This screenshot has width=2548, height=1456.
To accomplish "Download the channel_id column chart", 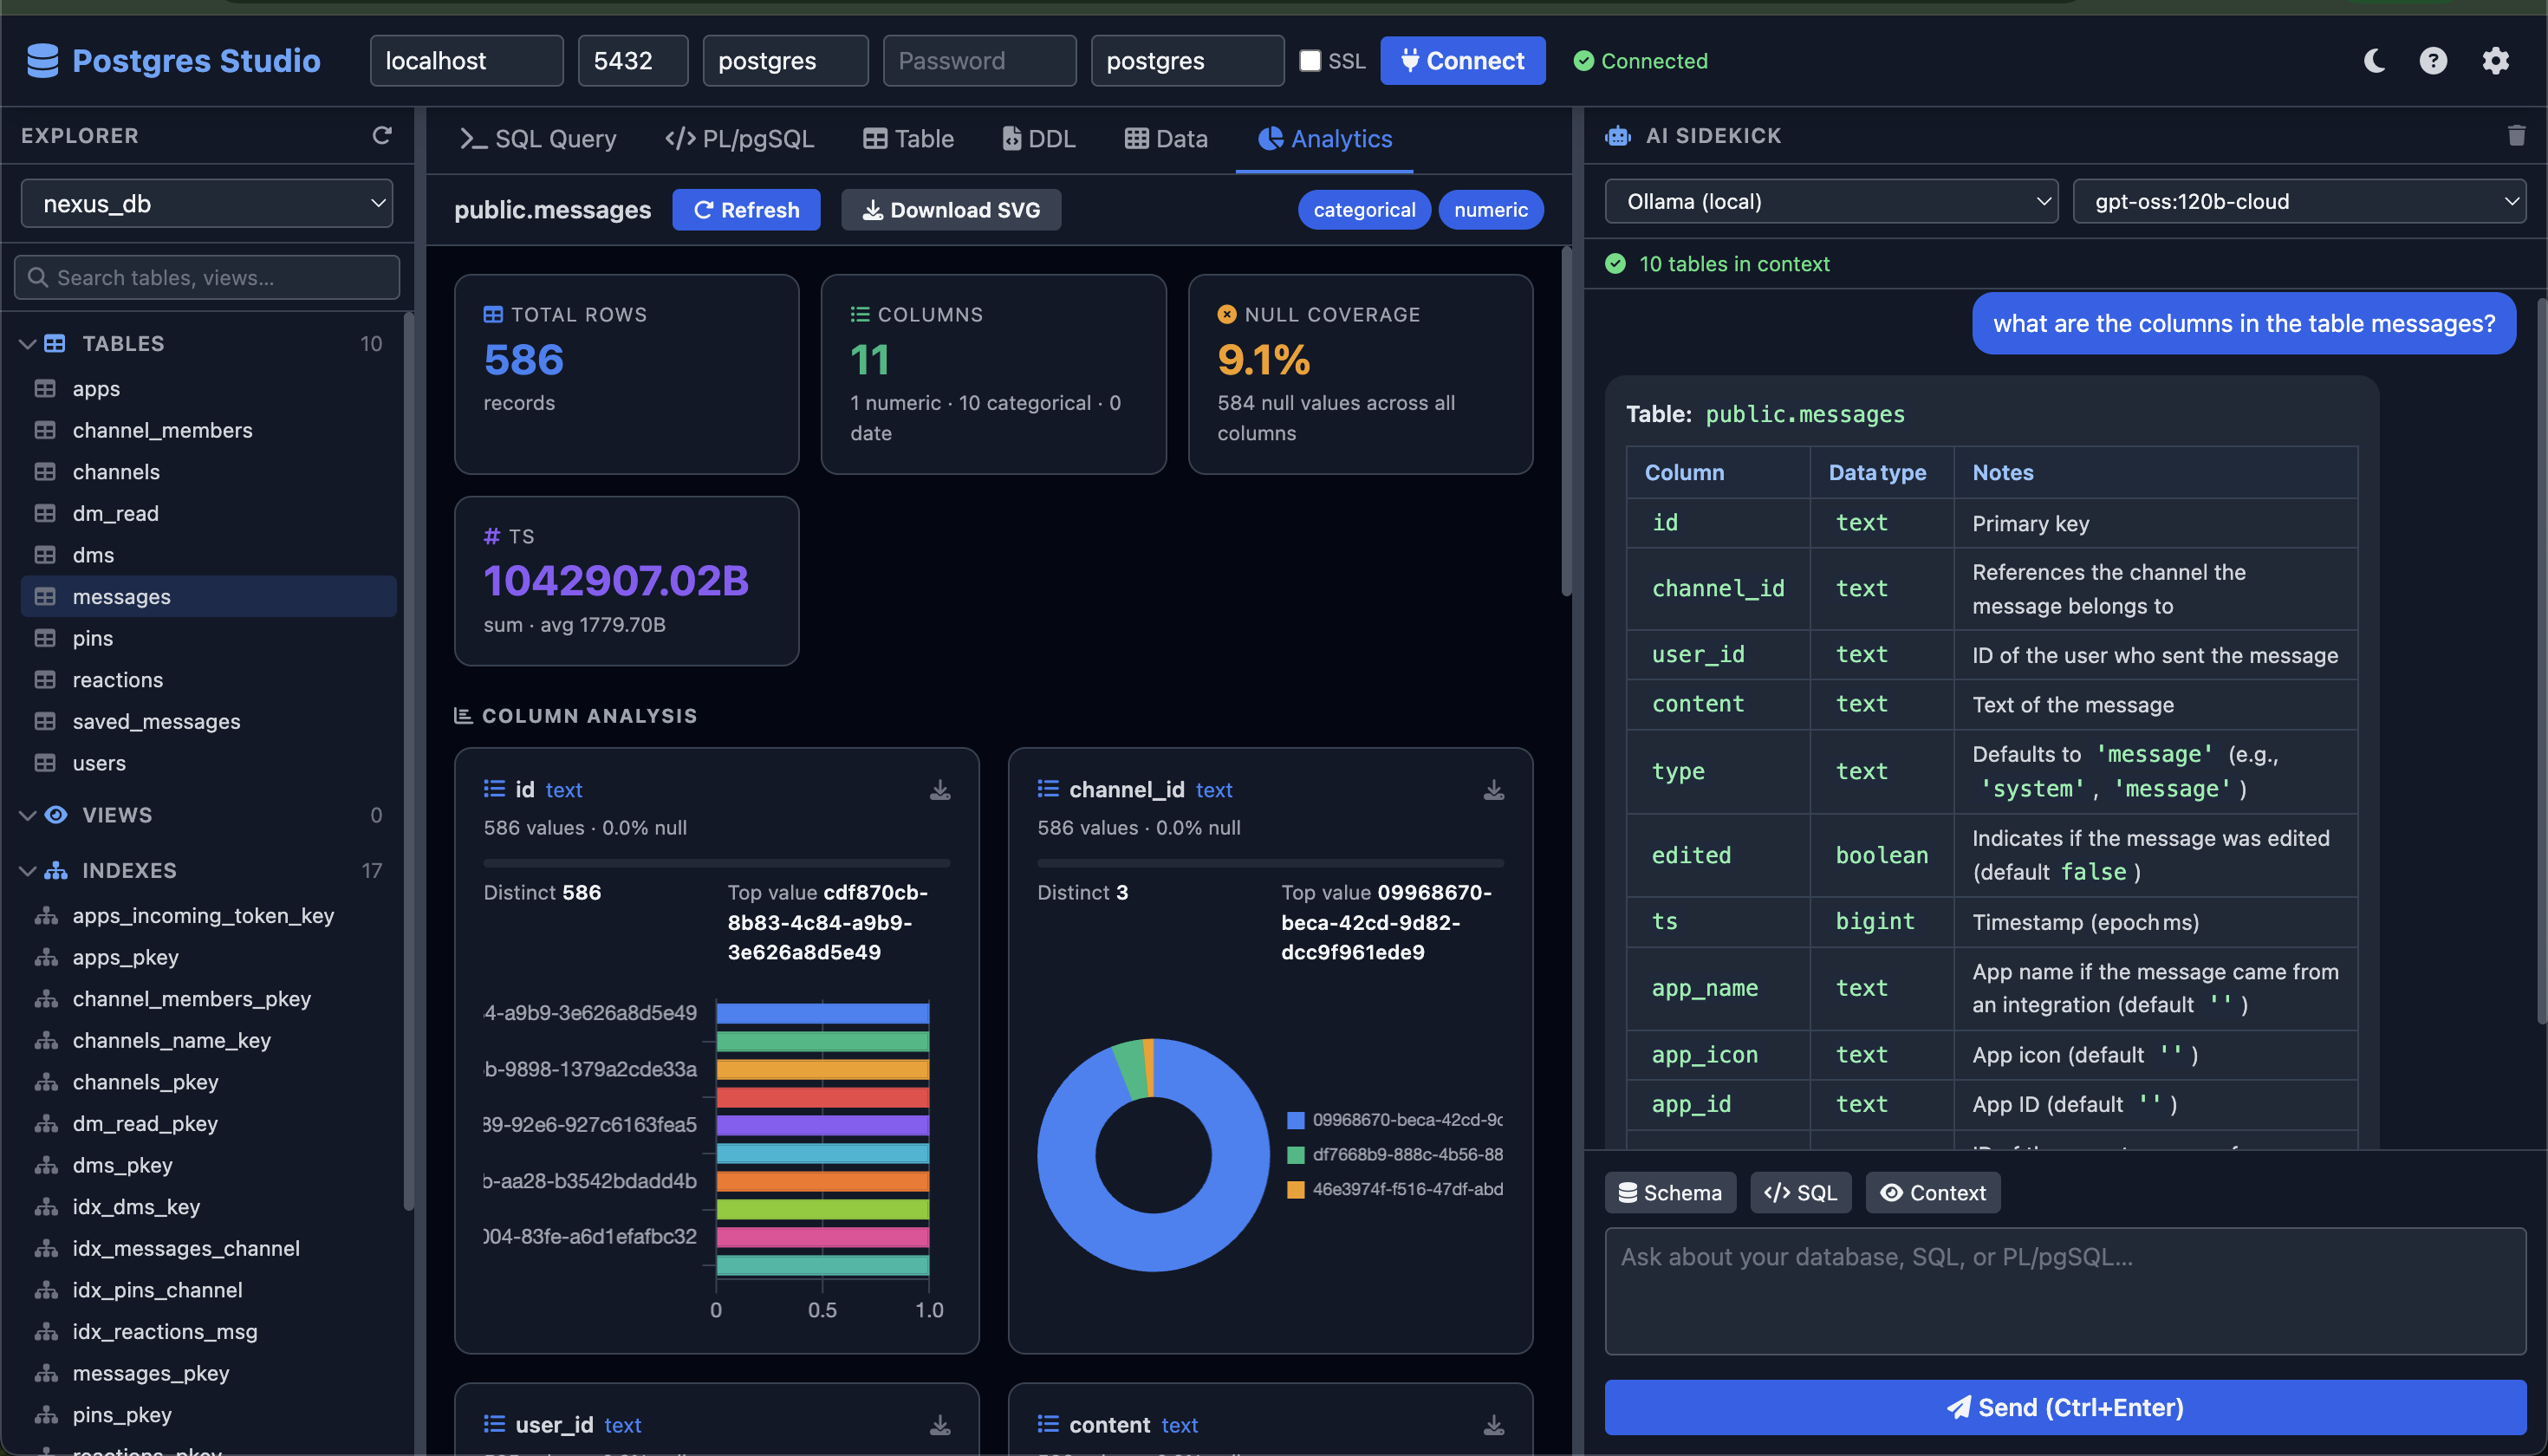I will [x=1493, y=790].
